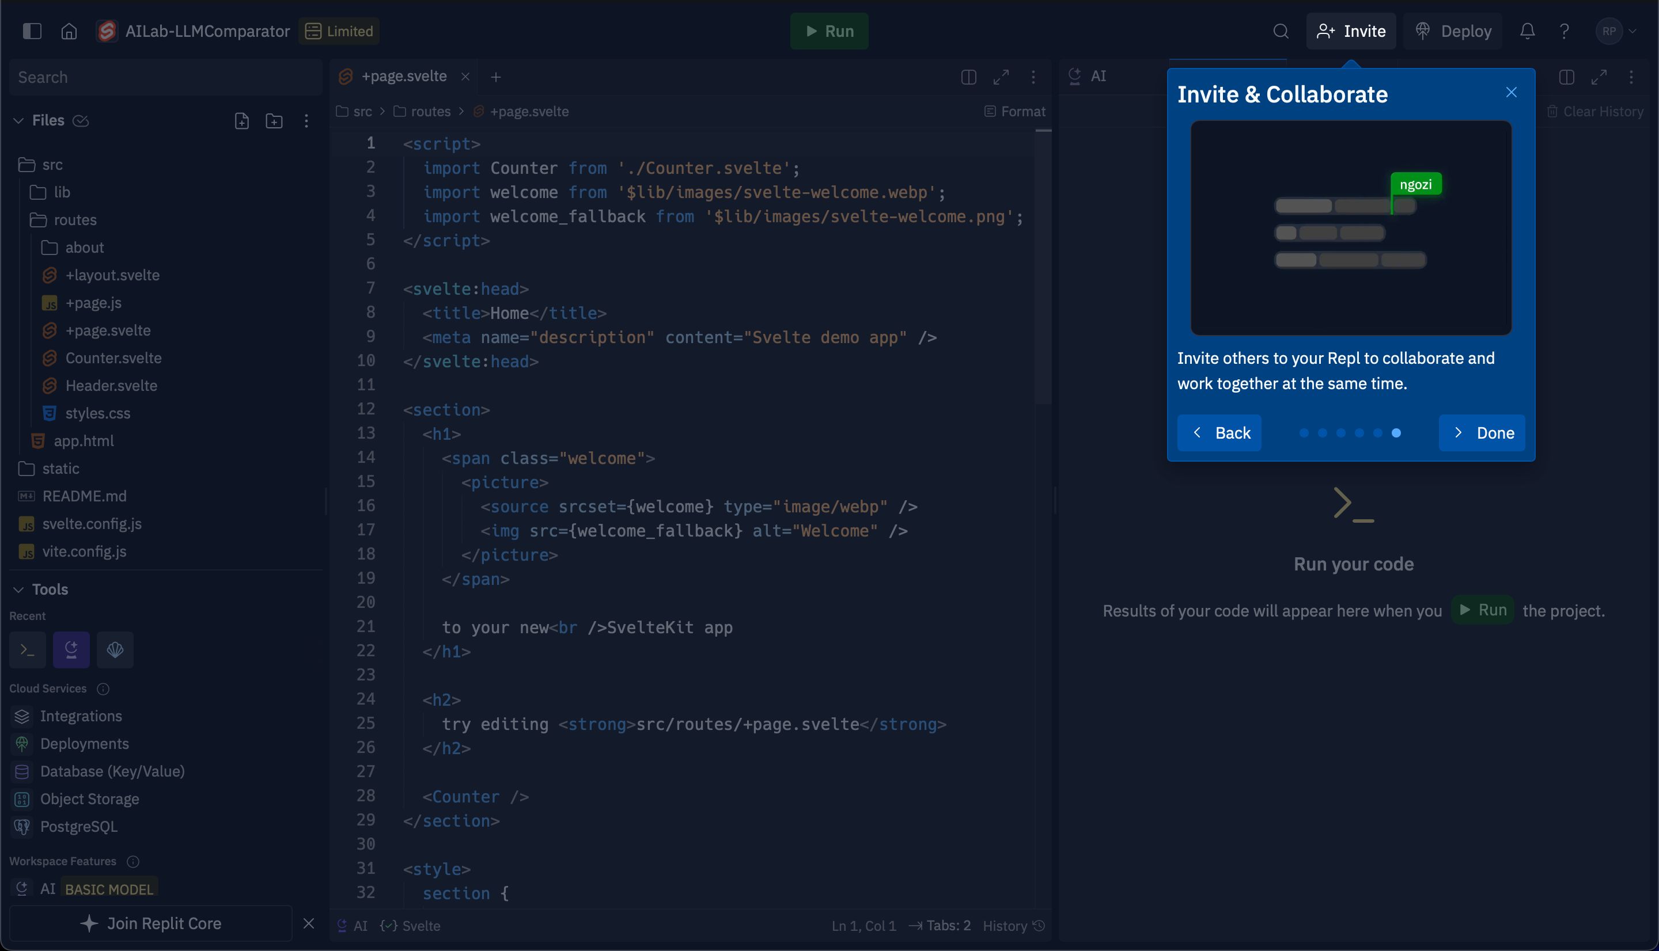Click the routes breadcrumb

coord(422,112)
